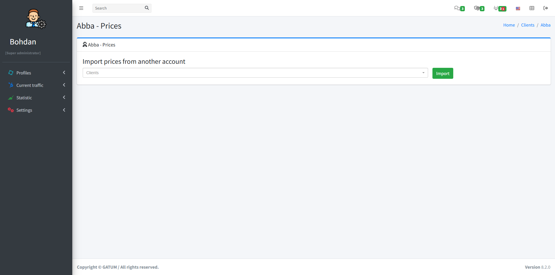
Task: Click the chat bubbles messages icon
Action: tap(457, 8)
